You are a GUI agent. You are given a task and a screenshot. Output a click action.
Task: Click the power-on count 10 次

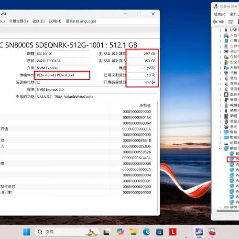click(x=151, y=75)
